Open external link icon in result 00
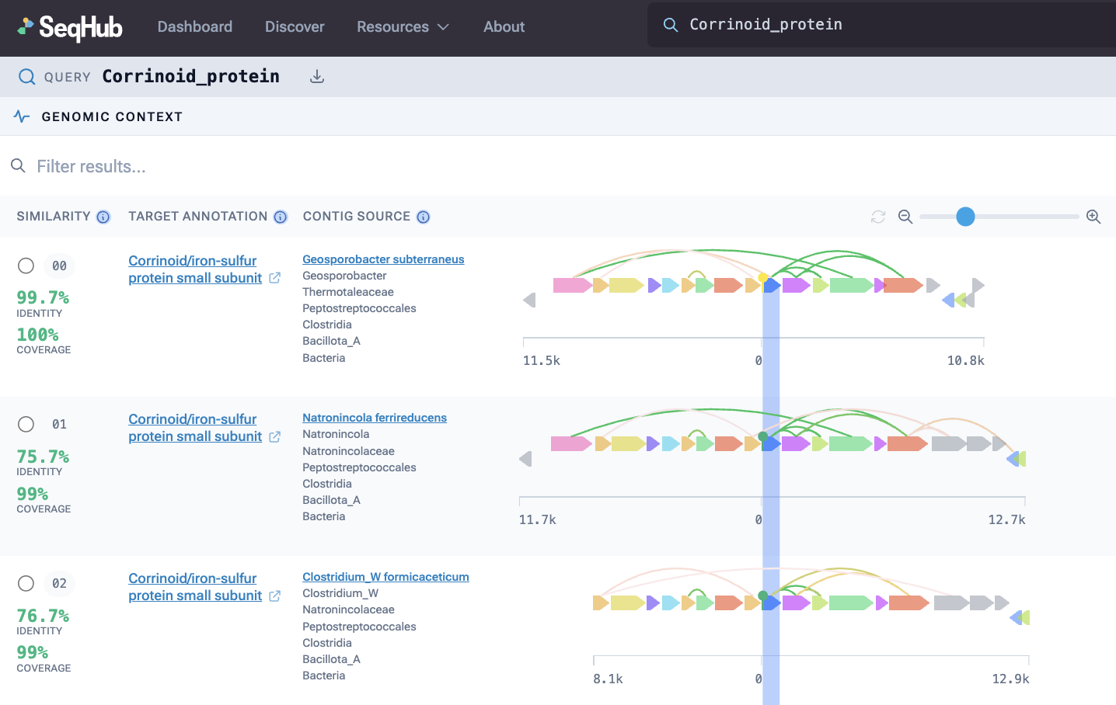Viewport: 1116px width, 705px height. 274,278
